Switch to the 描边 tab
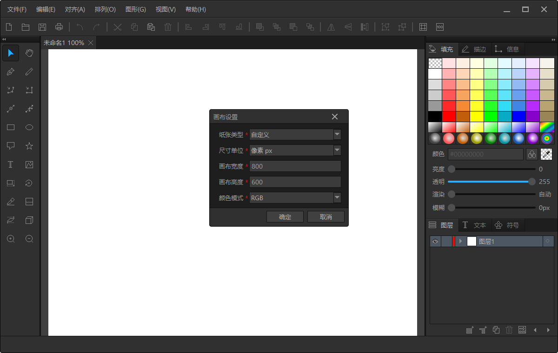The width and height of the screenshot is (558, 353). [474, 49]
